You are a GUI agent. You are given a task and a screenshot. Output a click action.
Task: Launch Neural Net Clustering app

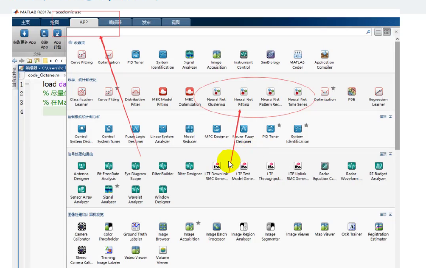coord(216,97)
